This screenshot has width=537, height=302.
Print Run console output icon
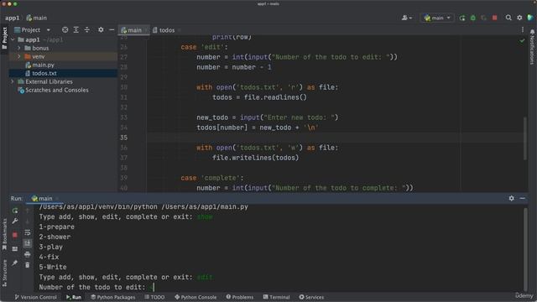pyautogui.click(x=28, y=254)
